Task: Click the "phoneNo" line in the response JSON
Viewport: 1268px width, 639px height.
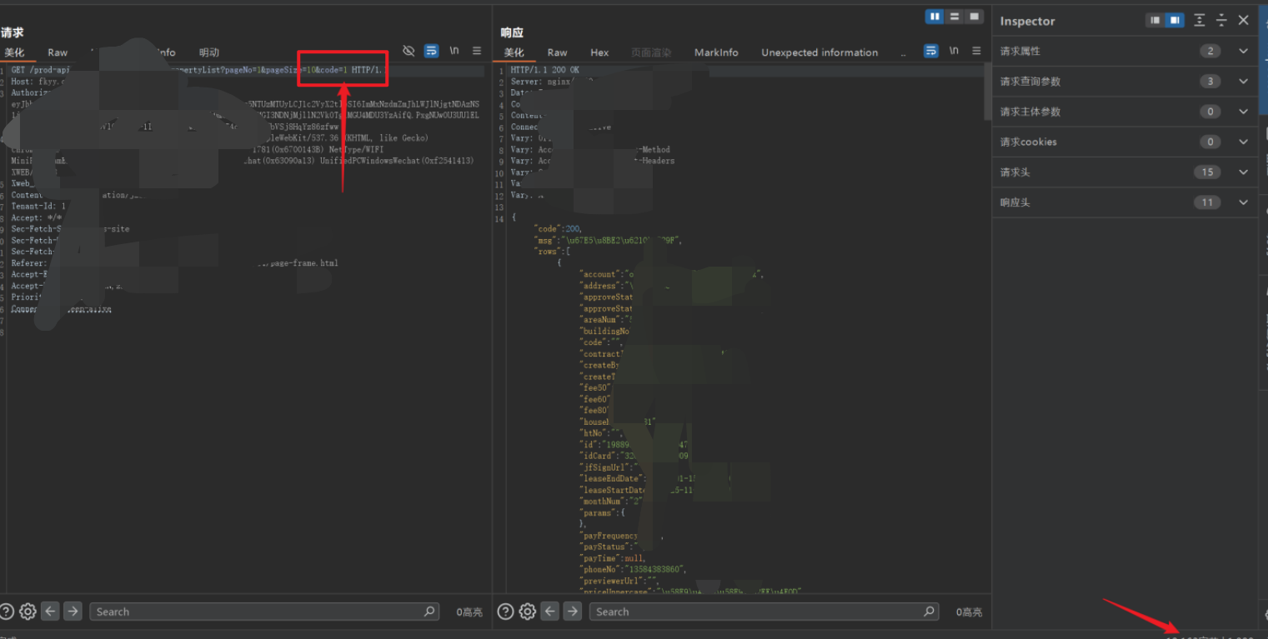Action: pos(634,569)
